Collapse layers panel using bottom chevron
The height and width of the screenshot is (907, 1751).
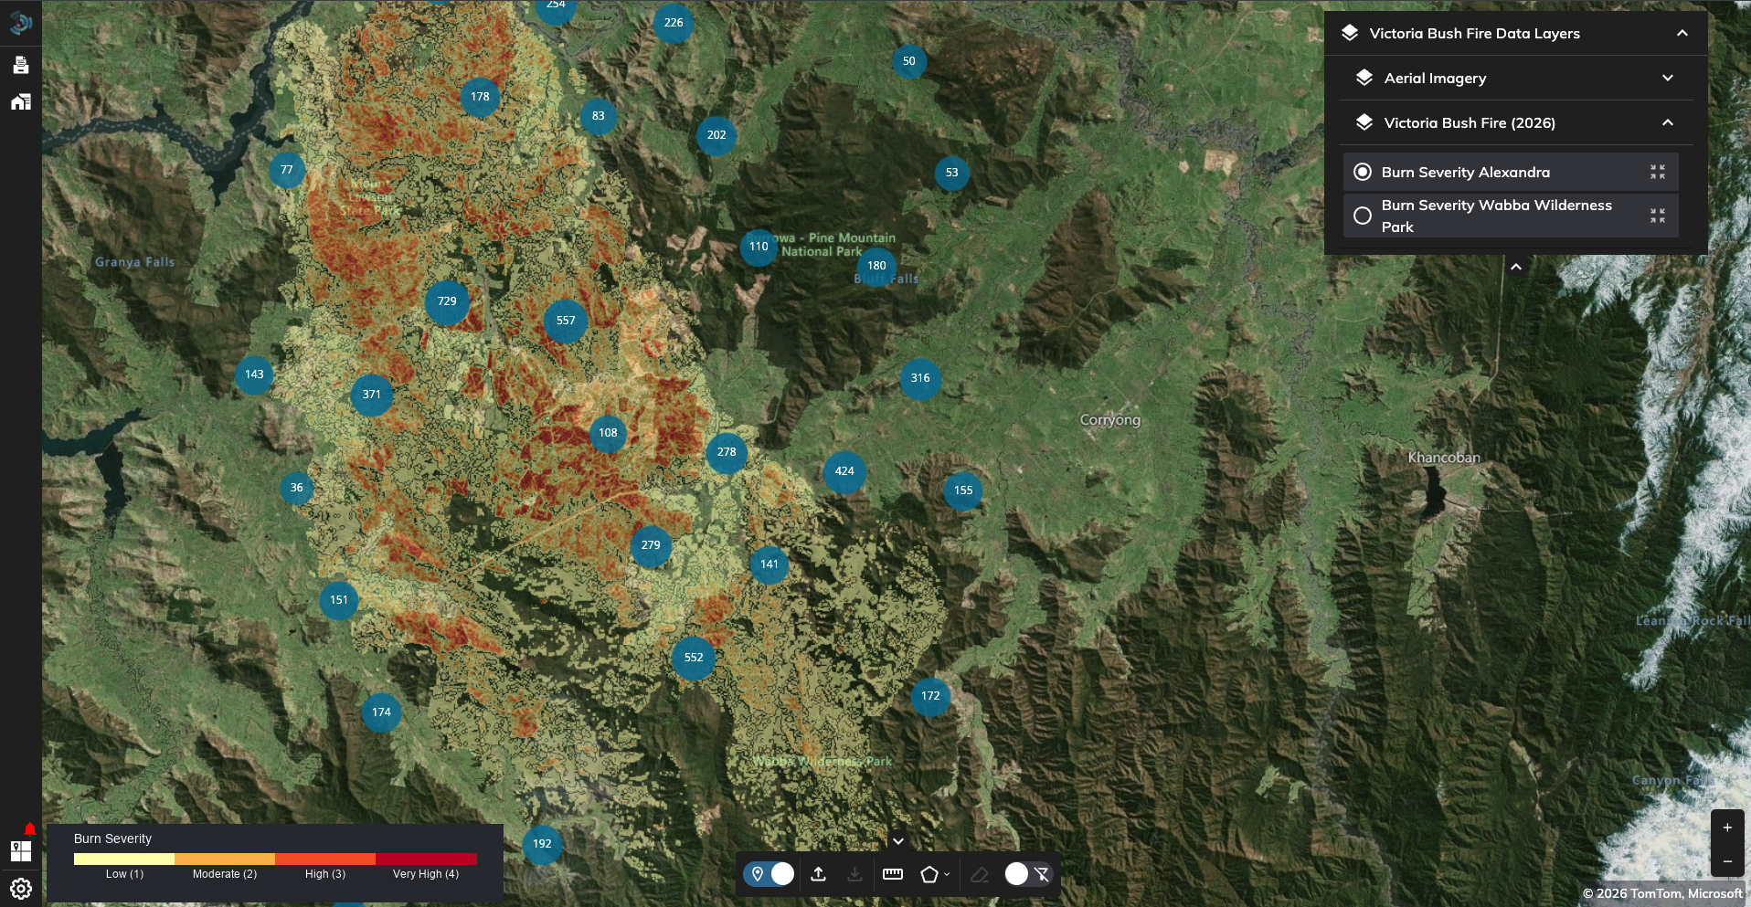(x=1516, y=267)
